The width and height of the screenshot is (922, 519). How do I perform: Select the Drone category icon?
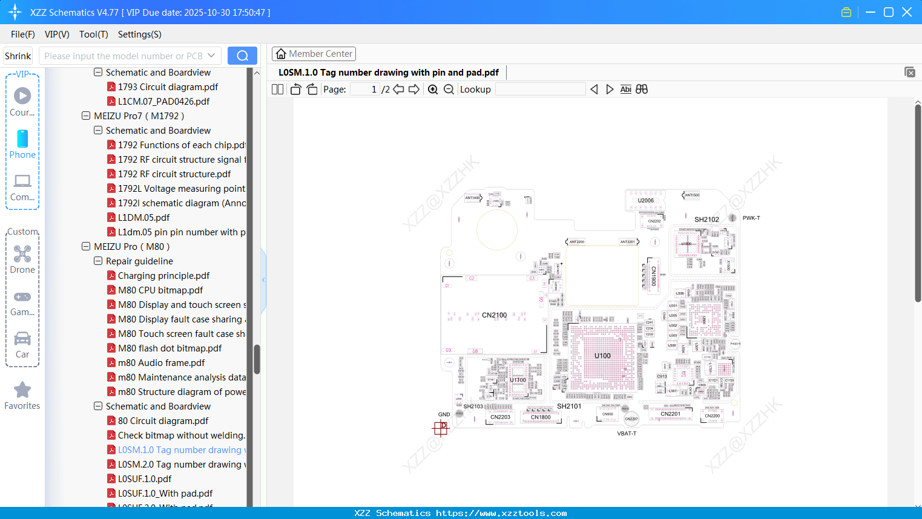pos(22,255)
